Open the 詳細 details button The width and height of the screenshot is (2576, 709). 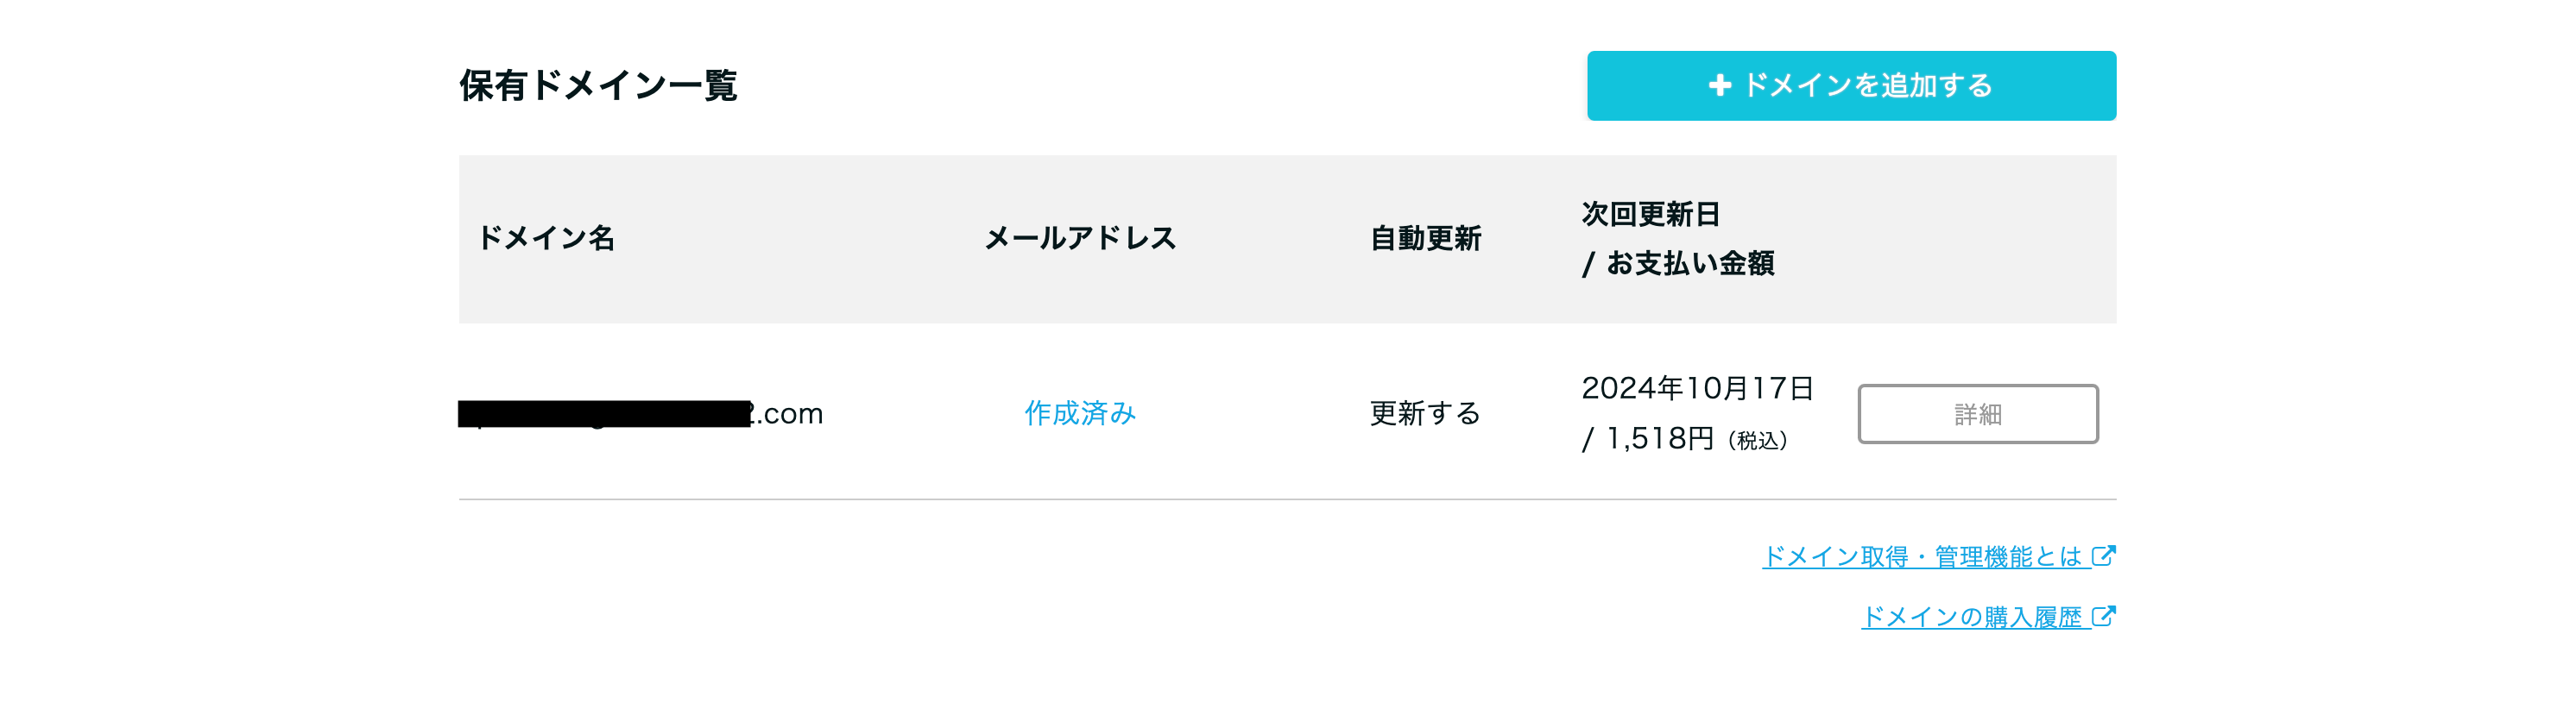(1977, 414)
